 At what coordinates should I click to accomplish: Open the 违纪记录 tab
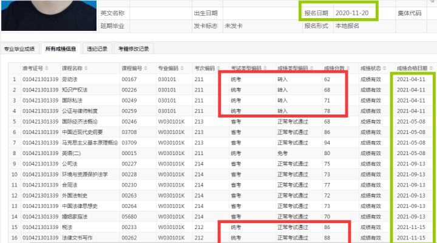(97, 49)
